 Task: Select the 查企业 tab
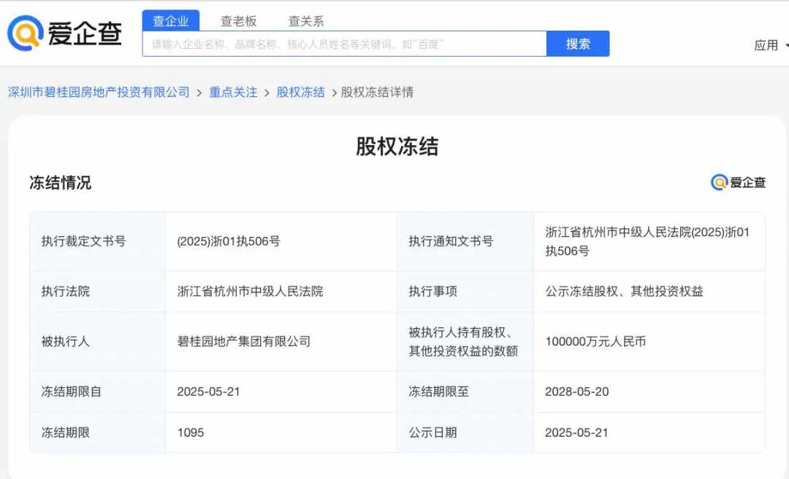(170, 20)
